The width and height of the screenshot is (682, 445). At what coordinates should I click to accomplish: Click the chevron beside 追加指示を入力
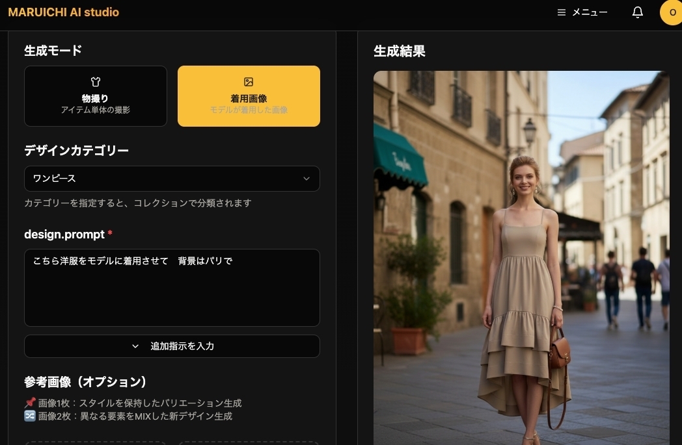pos(135,346)
